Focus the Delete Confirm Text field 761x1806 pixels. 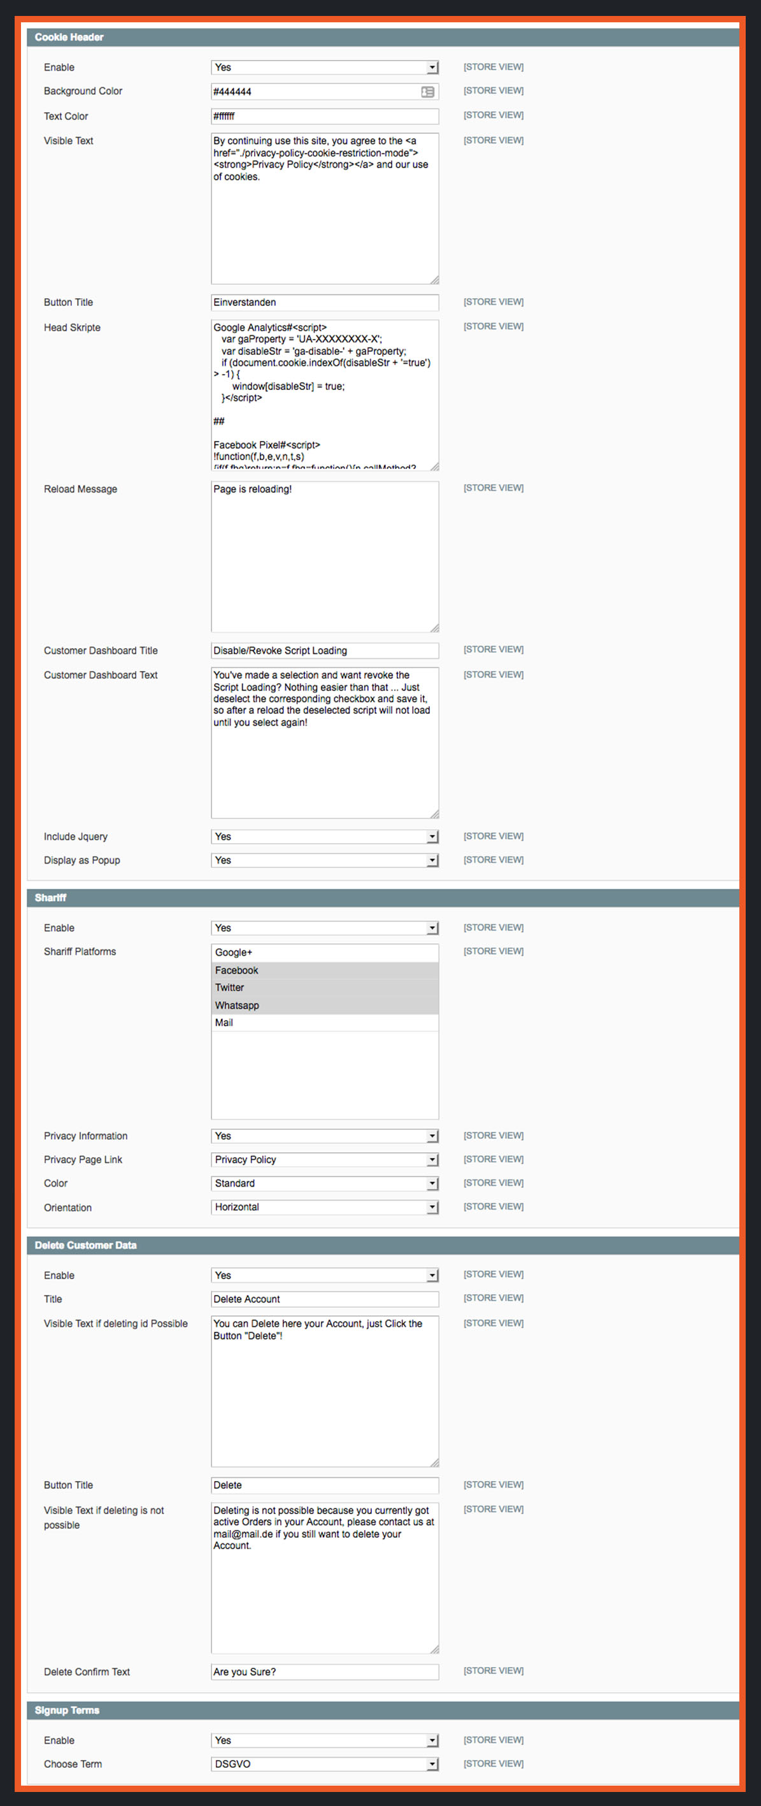pos(324,1672)
